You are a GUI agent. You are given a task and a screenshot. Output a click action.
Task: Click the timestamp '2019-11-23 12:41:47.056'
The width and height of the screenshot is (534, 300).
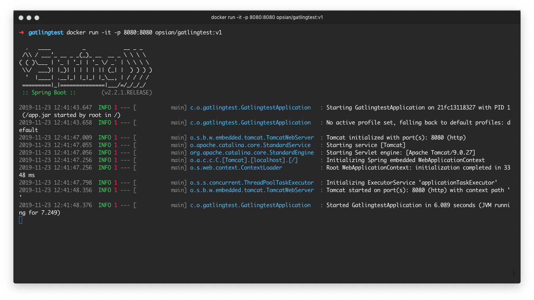point(55,153)
